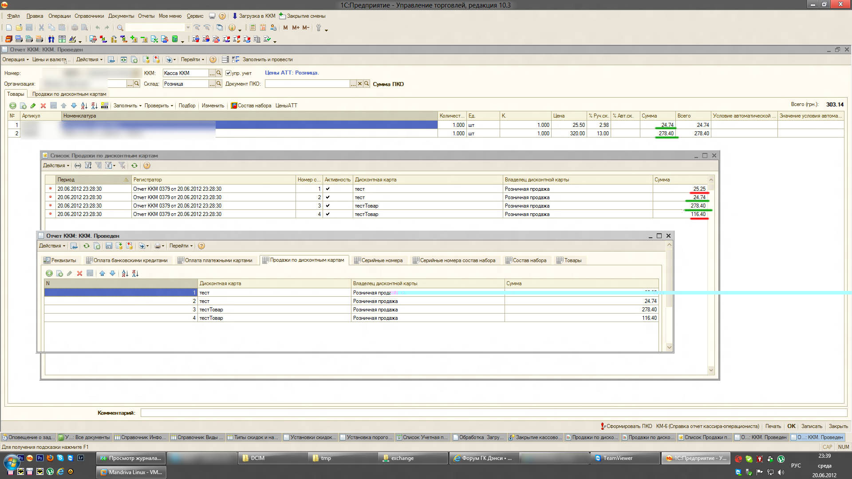This screenshot has height=479, width=852.
Task: Open the Документы menu
Action: (121, 16)
